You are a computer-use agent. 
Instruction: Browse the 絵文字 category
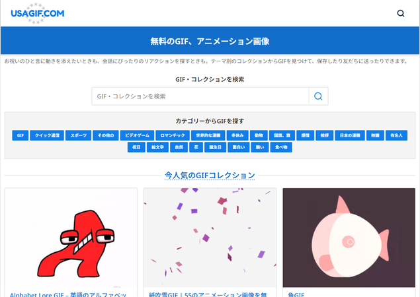[157, 147]
